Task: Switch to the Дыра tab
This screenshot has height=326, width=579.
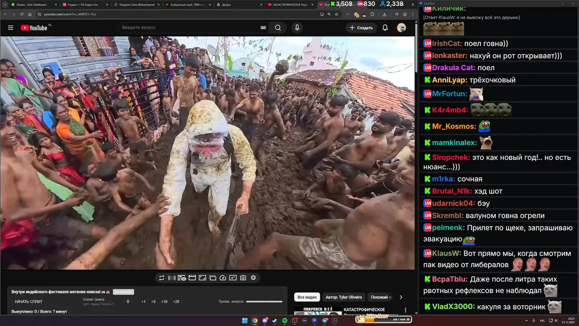Action: (238, 5)
